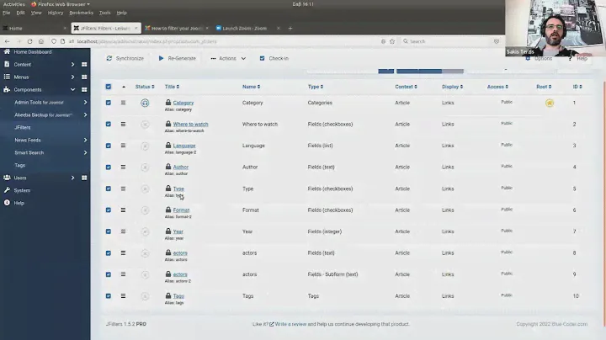Open the Actions dropdown menu
Viewport: 606px width, 340px height.
(x=229, y=59)
